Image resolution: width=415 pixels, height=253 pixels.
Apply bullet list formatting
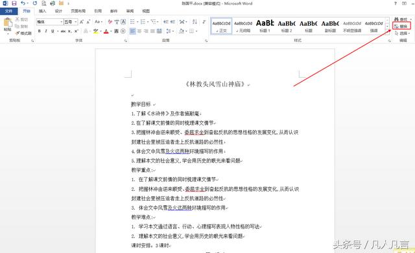coord(133,21)
